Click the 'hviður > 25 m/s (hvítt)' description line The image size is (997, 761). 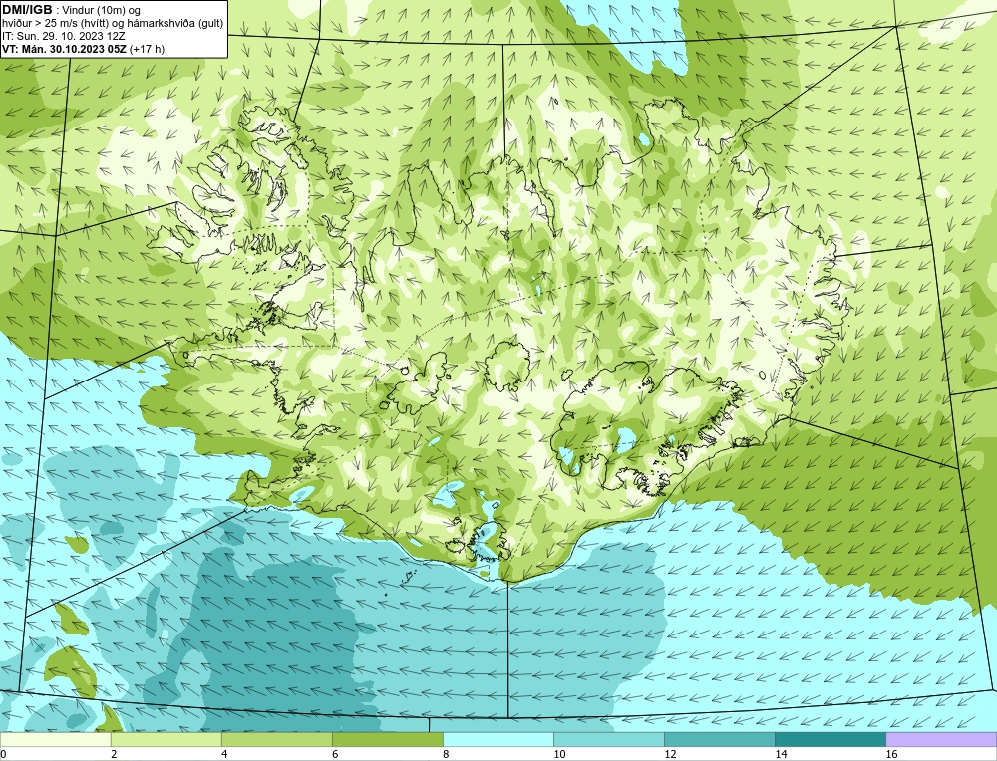click(x=112, y=23)
